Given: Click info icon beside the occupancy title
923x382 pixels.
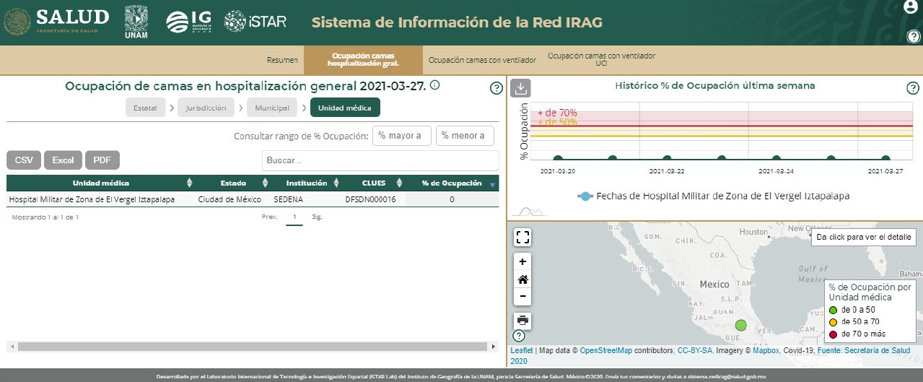Looking at the screenshot, I should (x=435, y=85).
